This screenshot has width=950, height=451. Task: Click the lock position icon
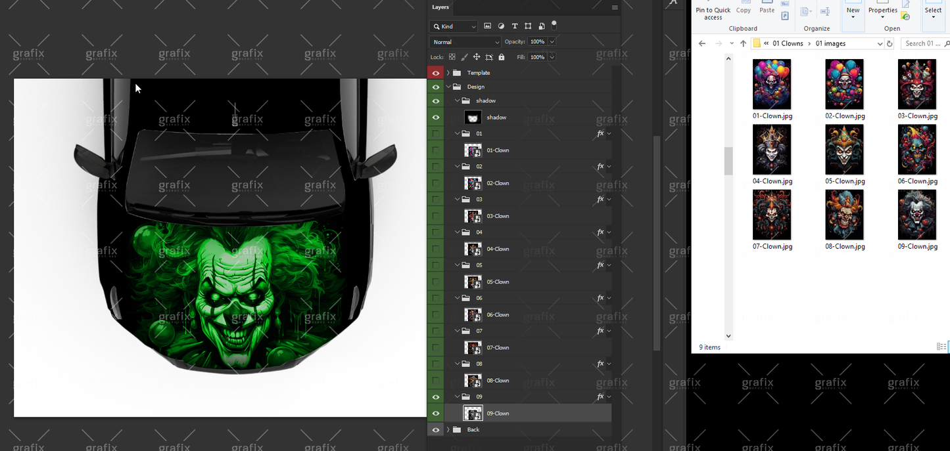tap(477, 57)
